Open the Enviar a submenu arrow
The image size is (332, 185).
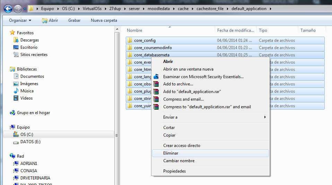[x=265, y=117]
